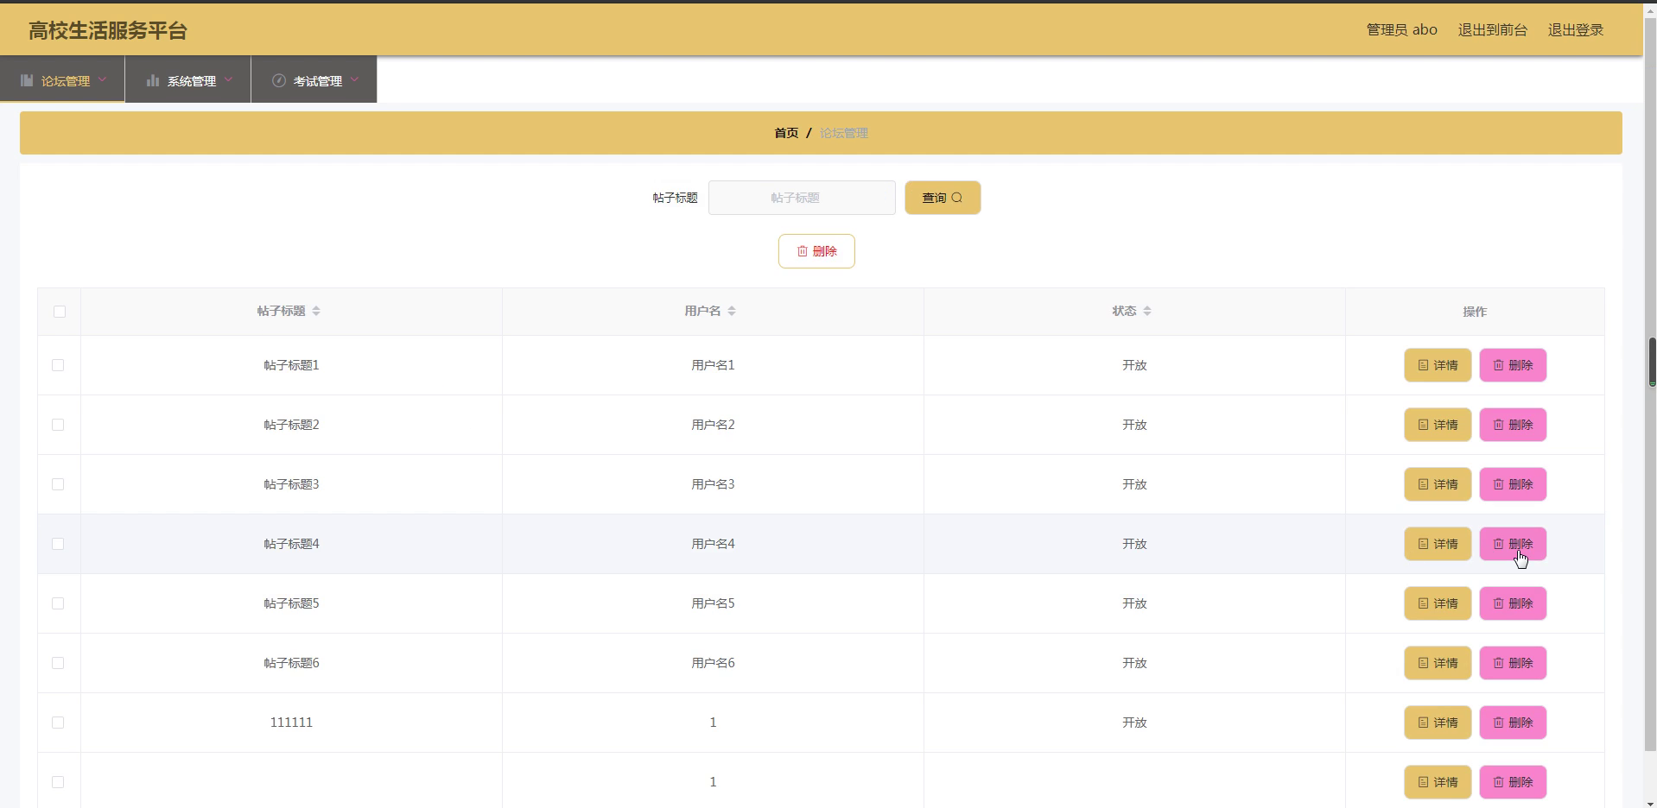Open 详情 for 帖子标题3
This screenshot has height=808, width=1657.
[x=1438, y=484]
